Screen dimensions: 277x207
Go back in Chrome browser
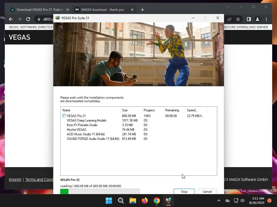click(11, 19)
